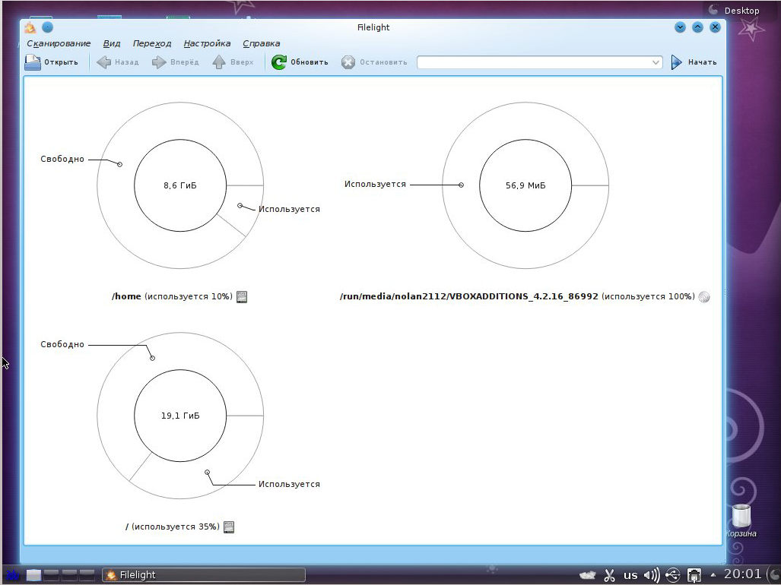
Task: Open the volume speaker tray icon
Action: [652, 575]
